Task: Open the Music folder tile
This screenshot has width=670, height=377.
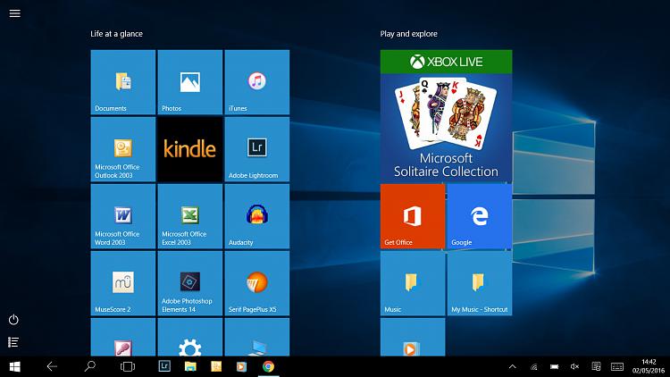Action: coord(413,283)
